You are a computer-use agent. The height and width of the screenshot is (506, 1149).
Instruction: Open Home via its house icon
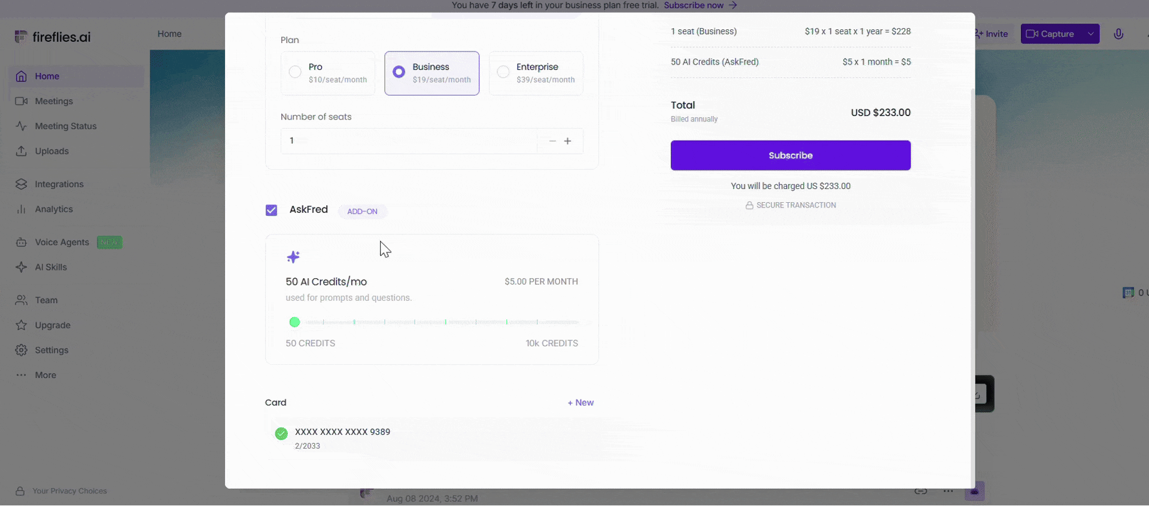(22, 77)
